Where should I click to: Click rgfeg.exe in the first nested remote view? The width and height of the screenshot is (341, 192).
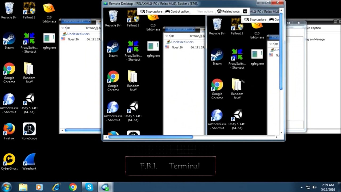[153, 49]
